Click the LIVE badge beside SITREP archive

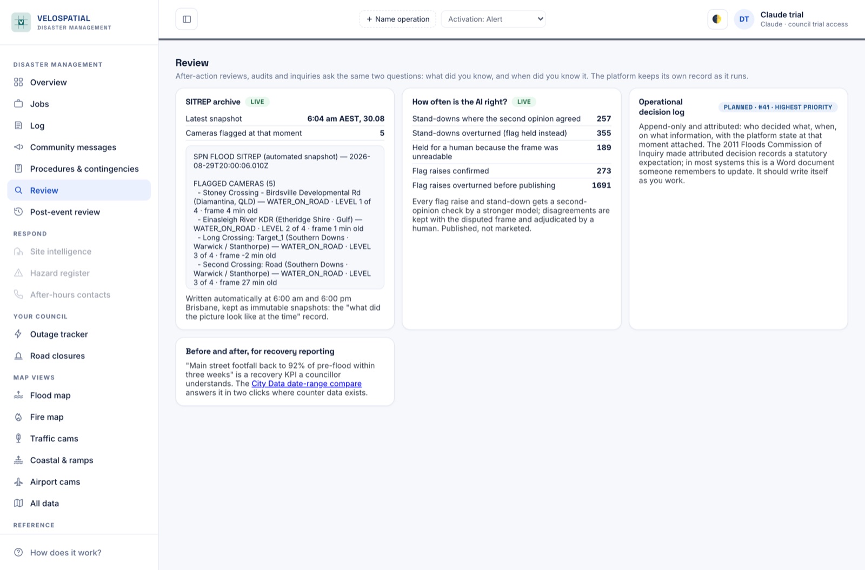(x=257, y=102)
